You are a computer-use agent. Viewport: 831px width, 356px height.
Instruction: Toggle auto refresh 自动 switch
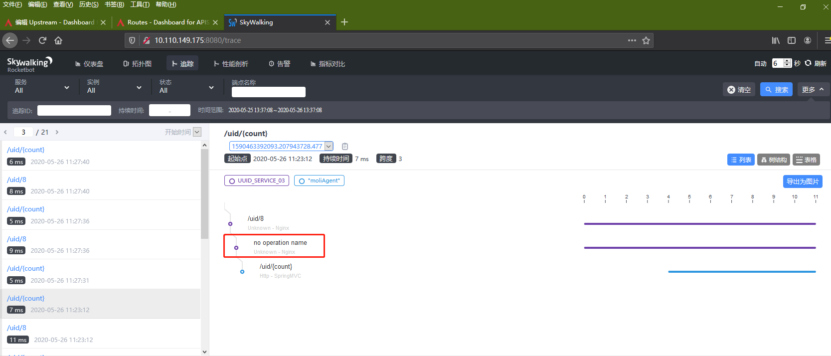click(x=760, y=63)
